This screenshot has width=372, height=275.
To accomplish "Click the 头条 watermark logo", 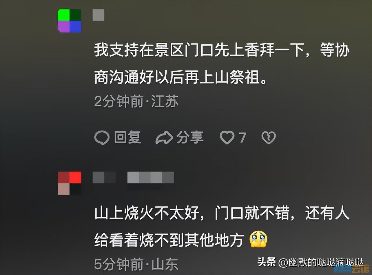I will (267, 262).
